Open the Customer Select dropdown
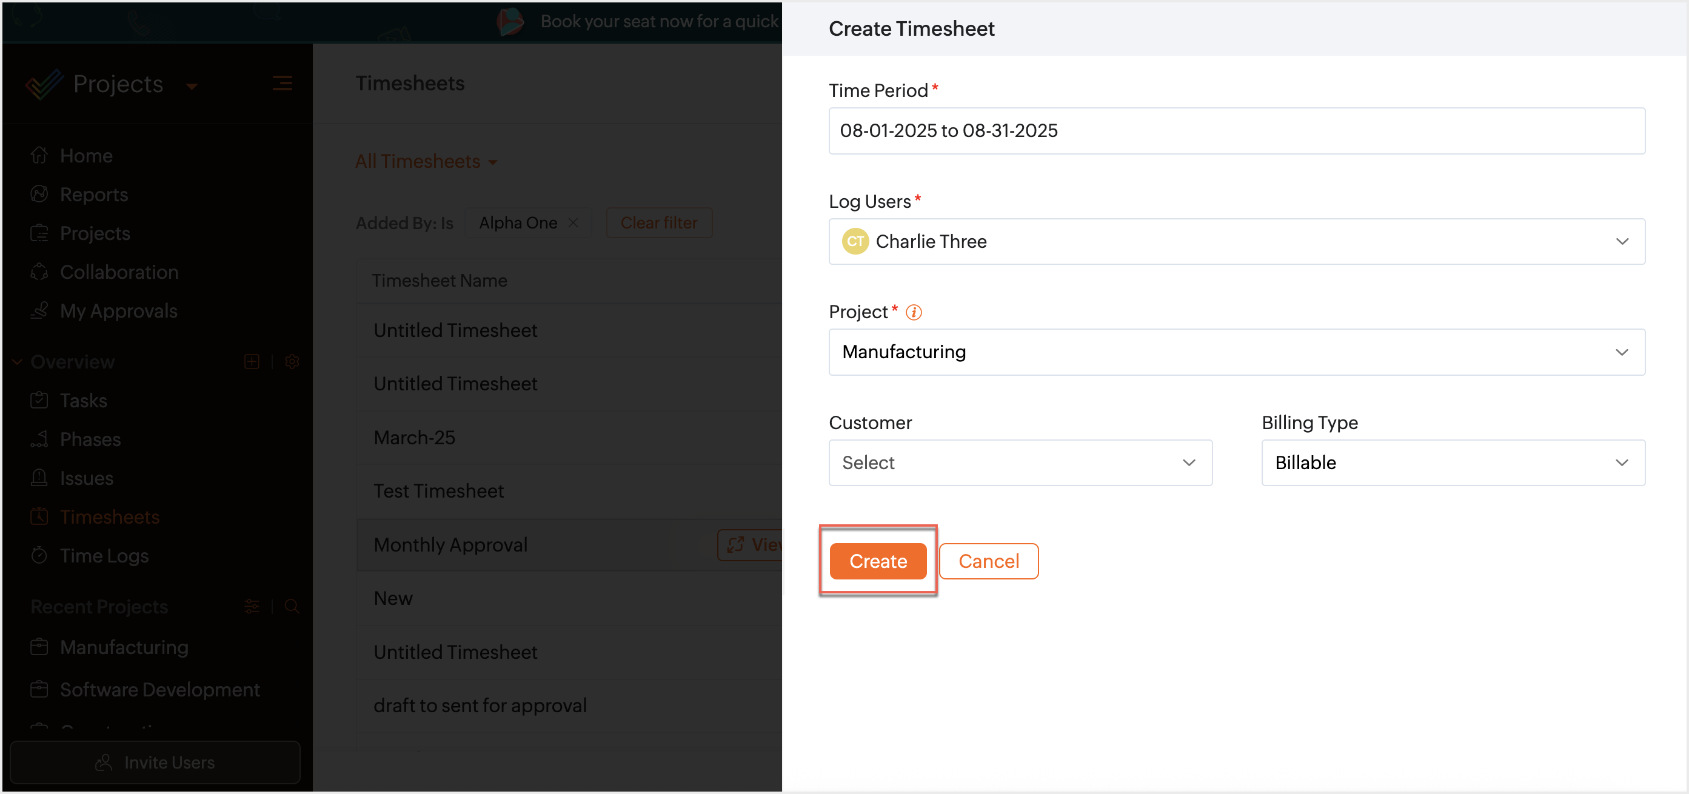The width and height of the screenshot is (1689, 794). 1020,463
